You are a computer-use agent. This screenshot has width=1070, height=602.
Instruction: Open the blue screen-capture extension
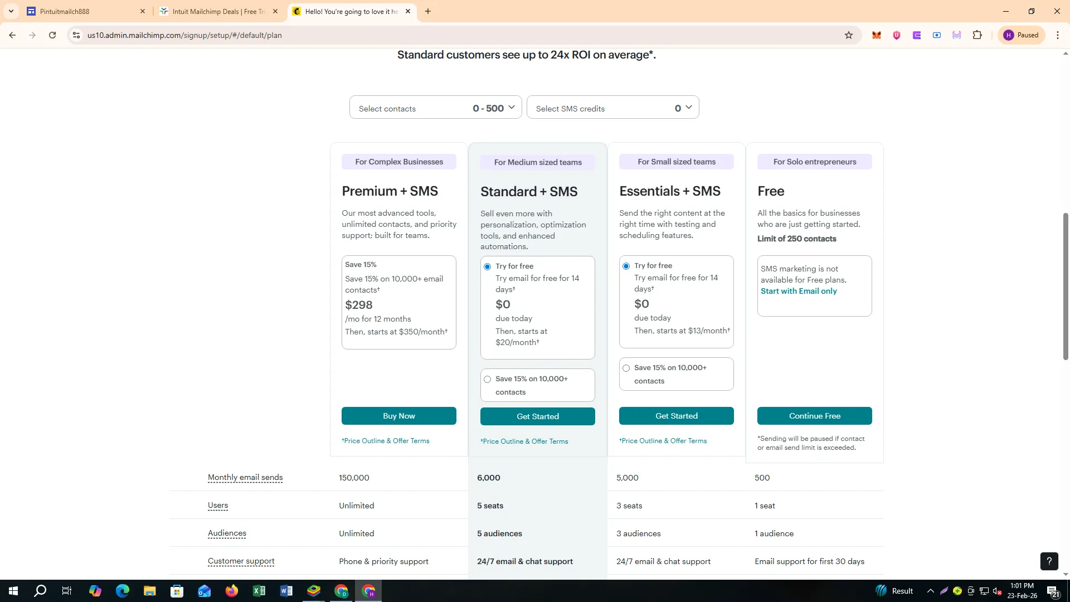coord(937,35)
